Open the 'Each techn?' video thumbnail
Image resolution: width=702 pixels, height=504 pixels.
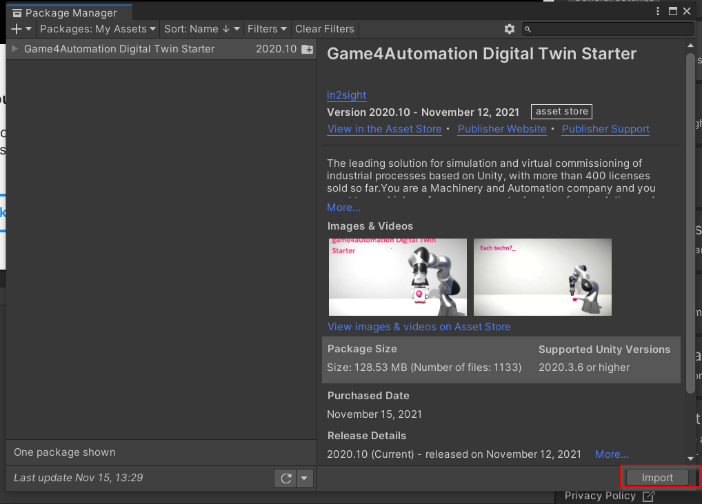pos(543,277)
